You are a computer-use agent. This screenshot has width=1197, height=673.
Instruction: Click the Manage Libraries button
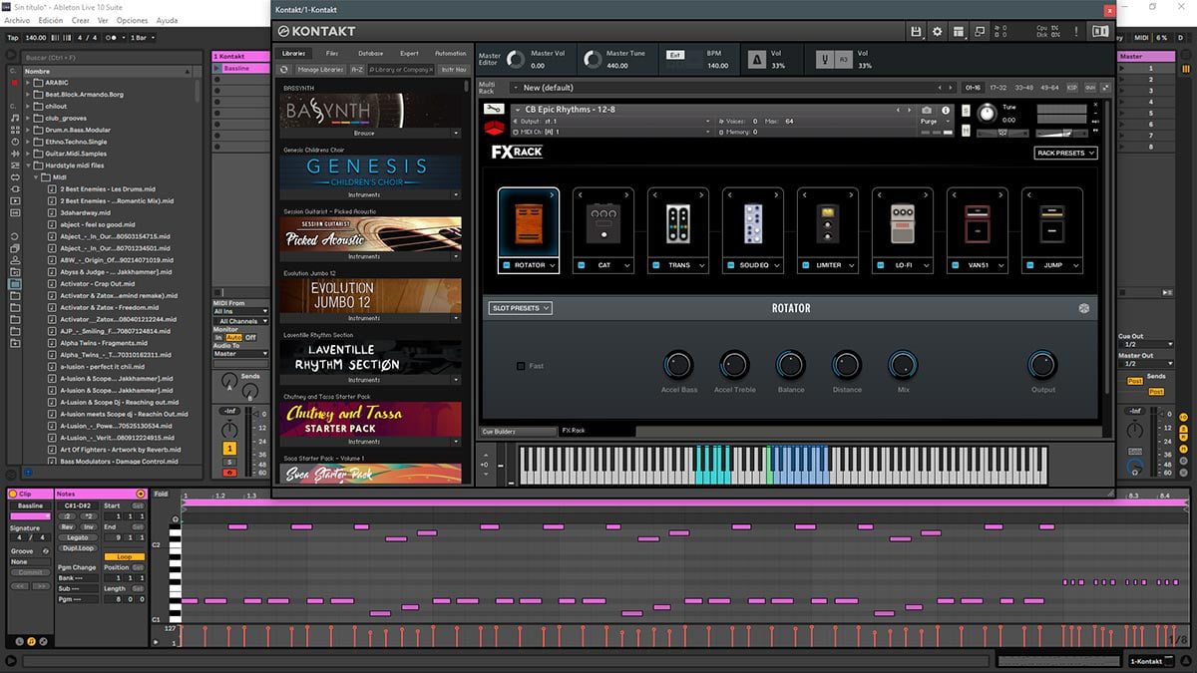320,70
